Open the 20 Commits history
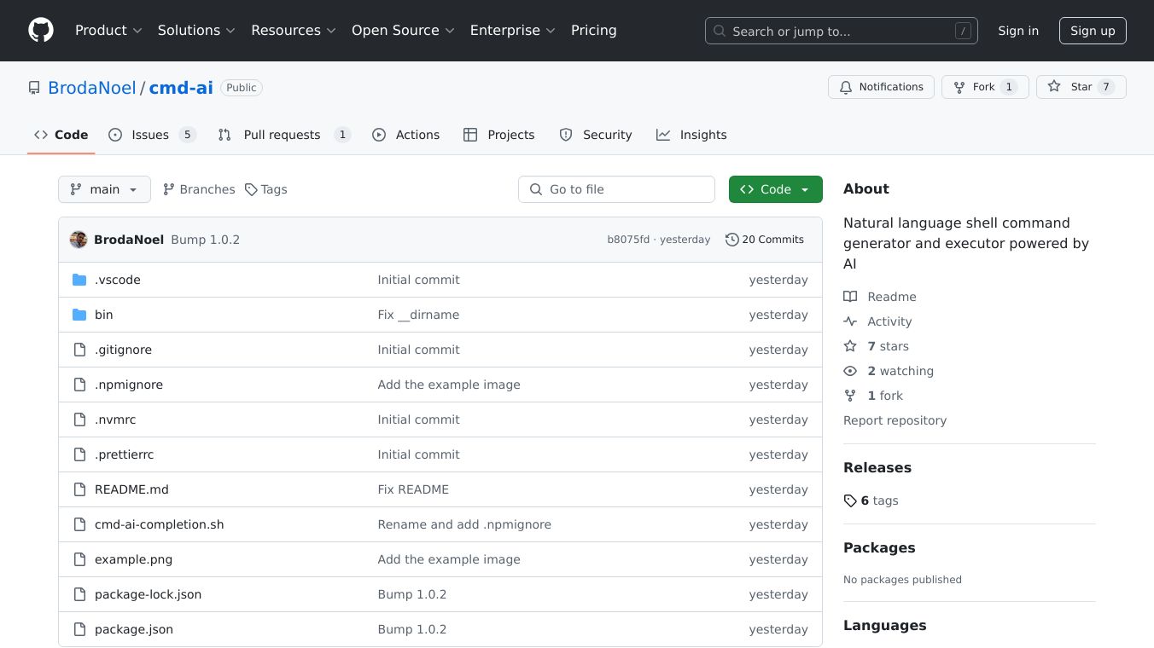 764,240
